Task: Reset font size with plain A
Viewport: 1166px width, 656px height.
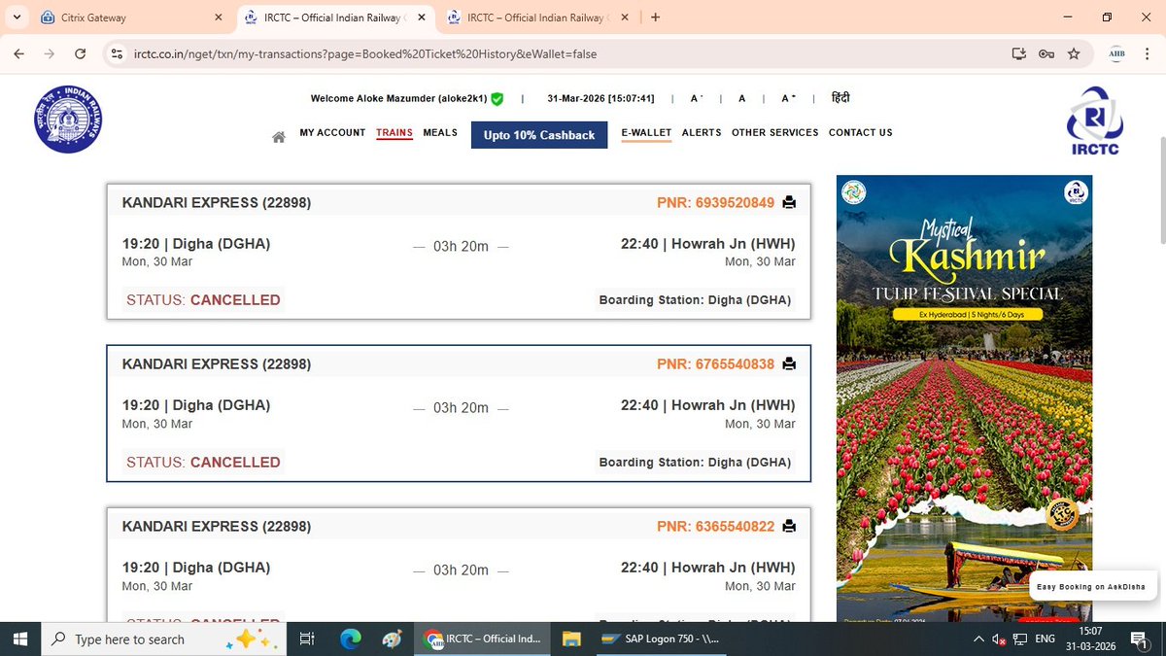Action: pos(742,98)
